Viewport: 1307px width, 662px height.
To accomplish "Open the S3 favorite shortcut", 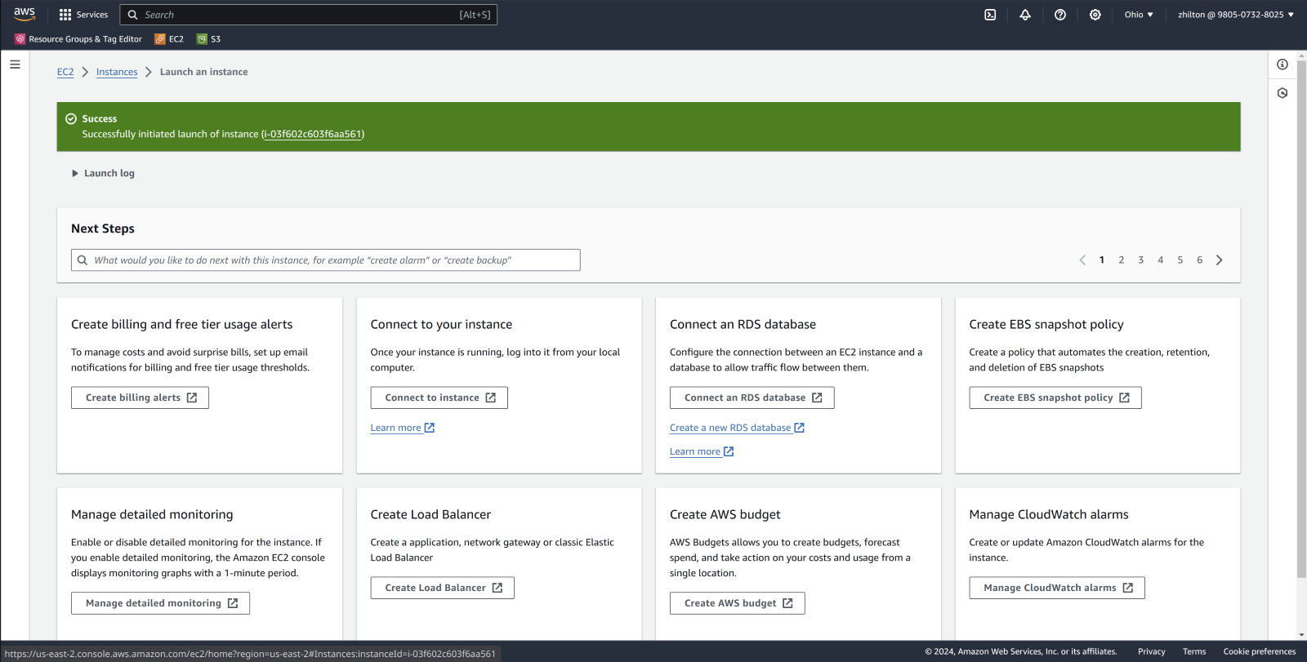I will [209, 39].
